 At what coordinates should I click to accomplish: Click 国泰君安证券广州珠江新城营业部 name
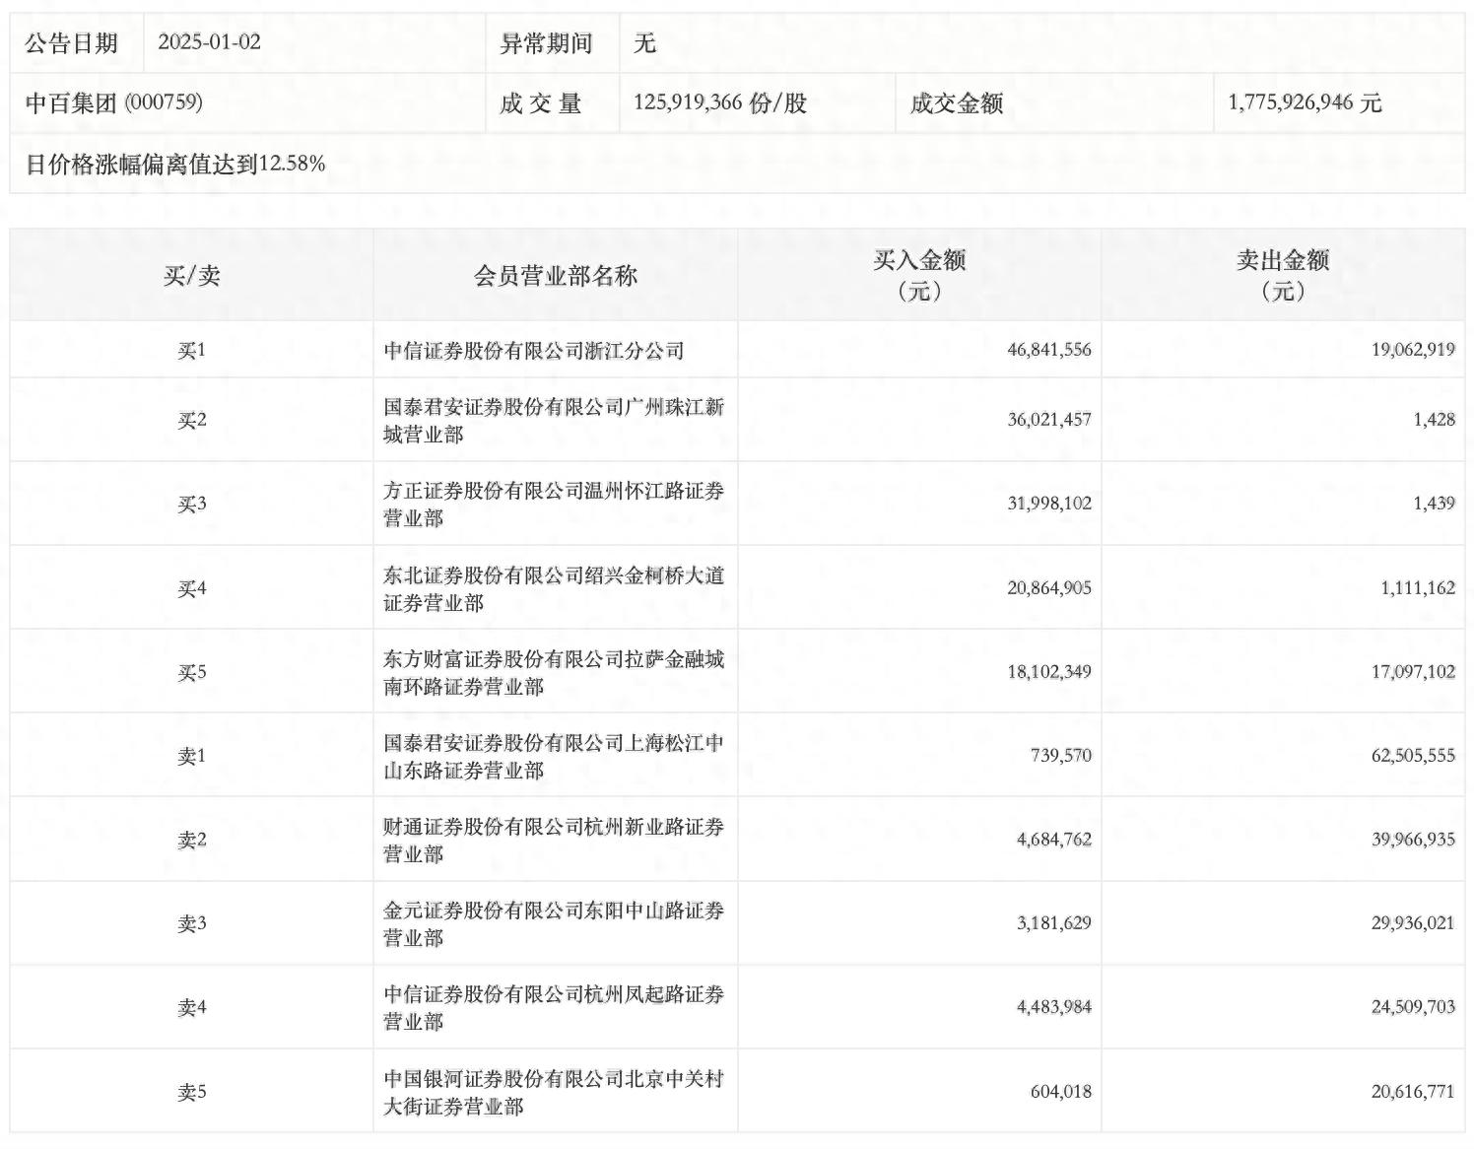tap(555, 417)
